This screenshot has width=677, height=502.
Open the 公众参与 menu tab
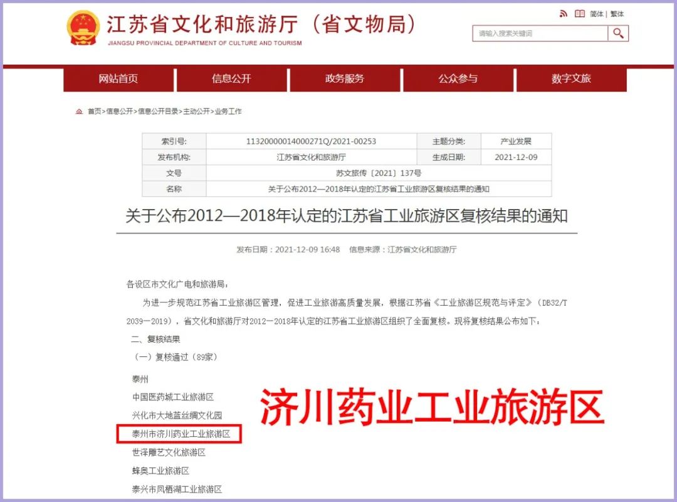click(x=458, y=78)
